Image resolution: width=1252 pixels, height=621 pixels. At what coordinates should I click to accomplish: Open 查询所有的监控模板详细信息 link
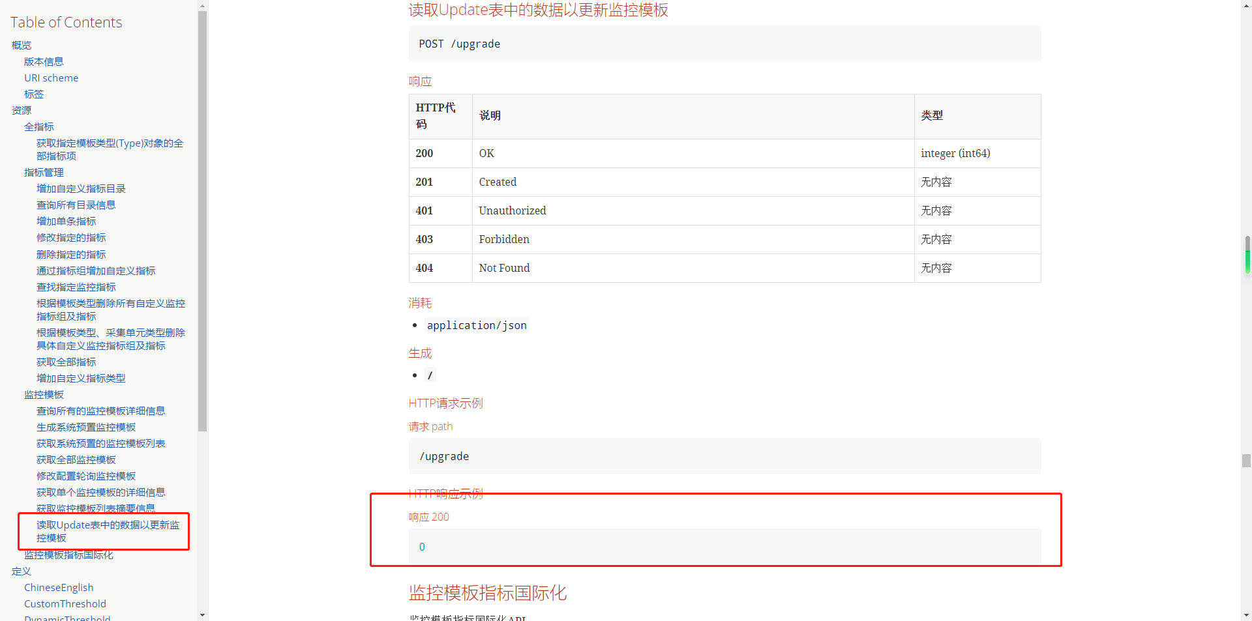pos(100,411)
